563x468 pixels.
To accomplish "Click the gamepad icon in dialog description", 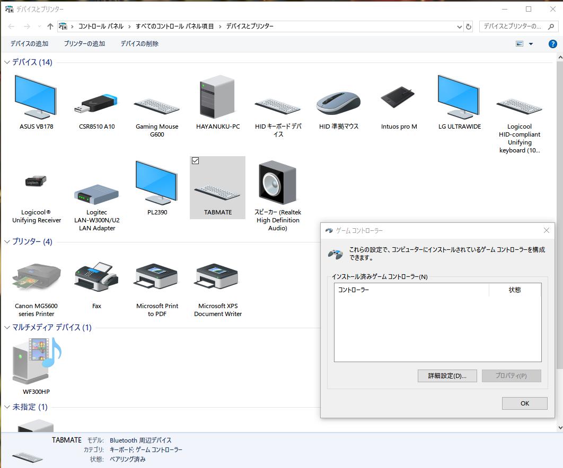I will click(336, 254).
